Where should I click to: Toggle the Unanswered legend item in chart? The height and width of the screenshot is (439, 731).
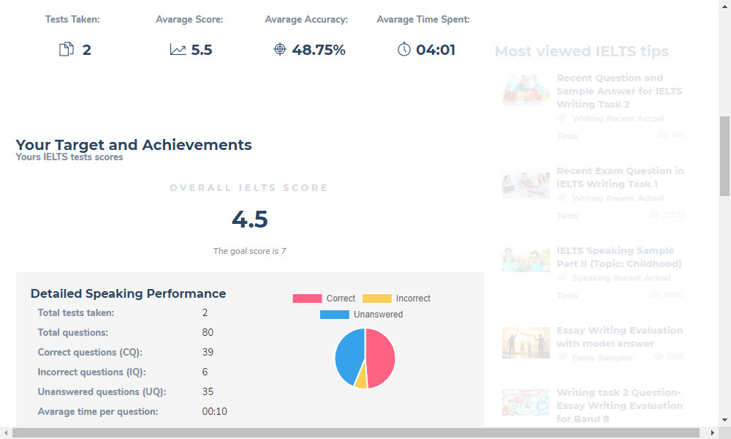[361, 315]
